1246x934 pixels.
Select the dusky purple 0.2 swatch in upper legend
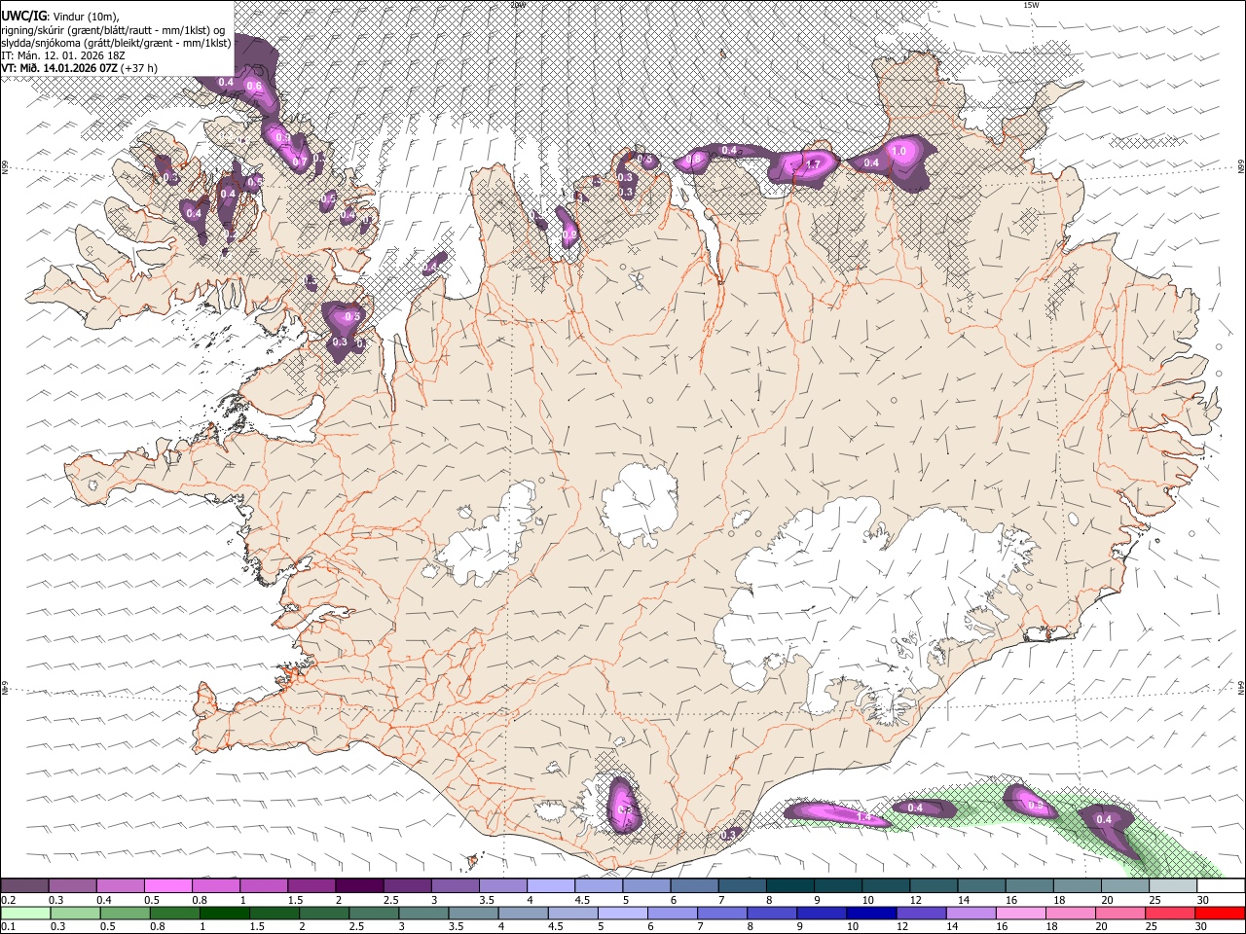click(24, 886)
